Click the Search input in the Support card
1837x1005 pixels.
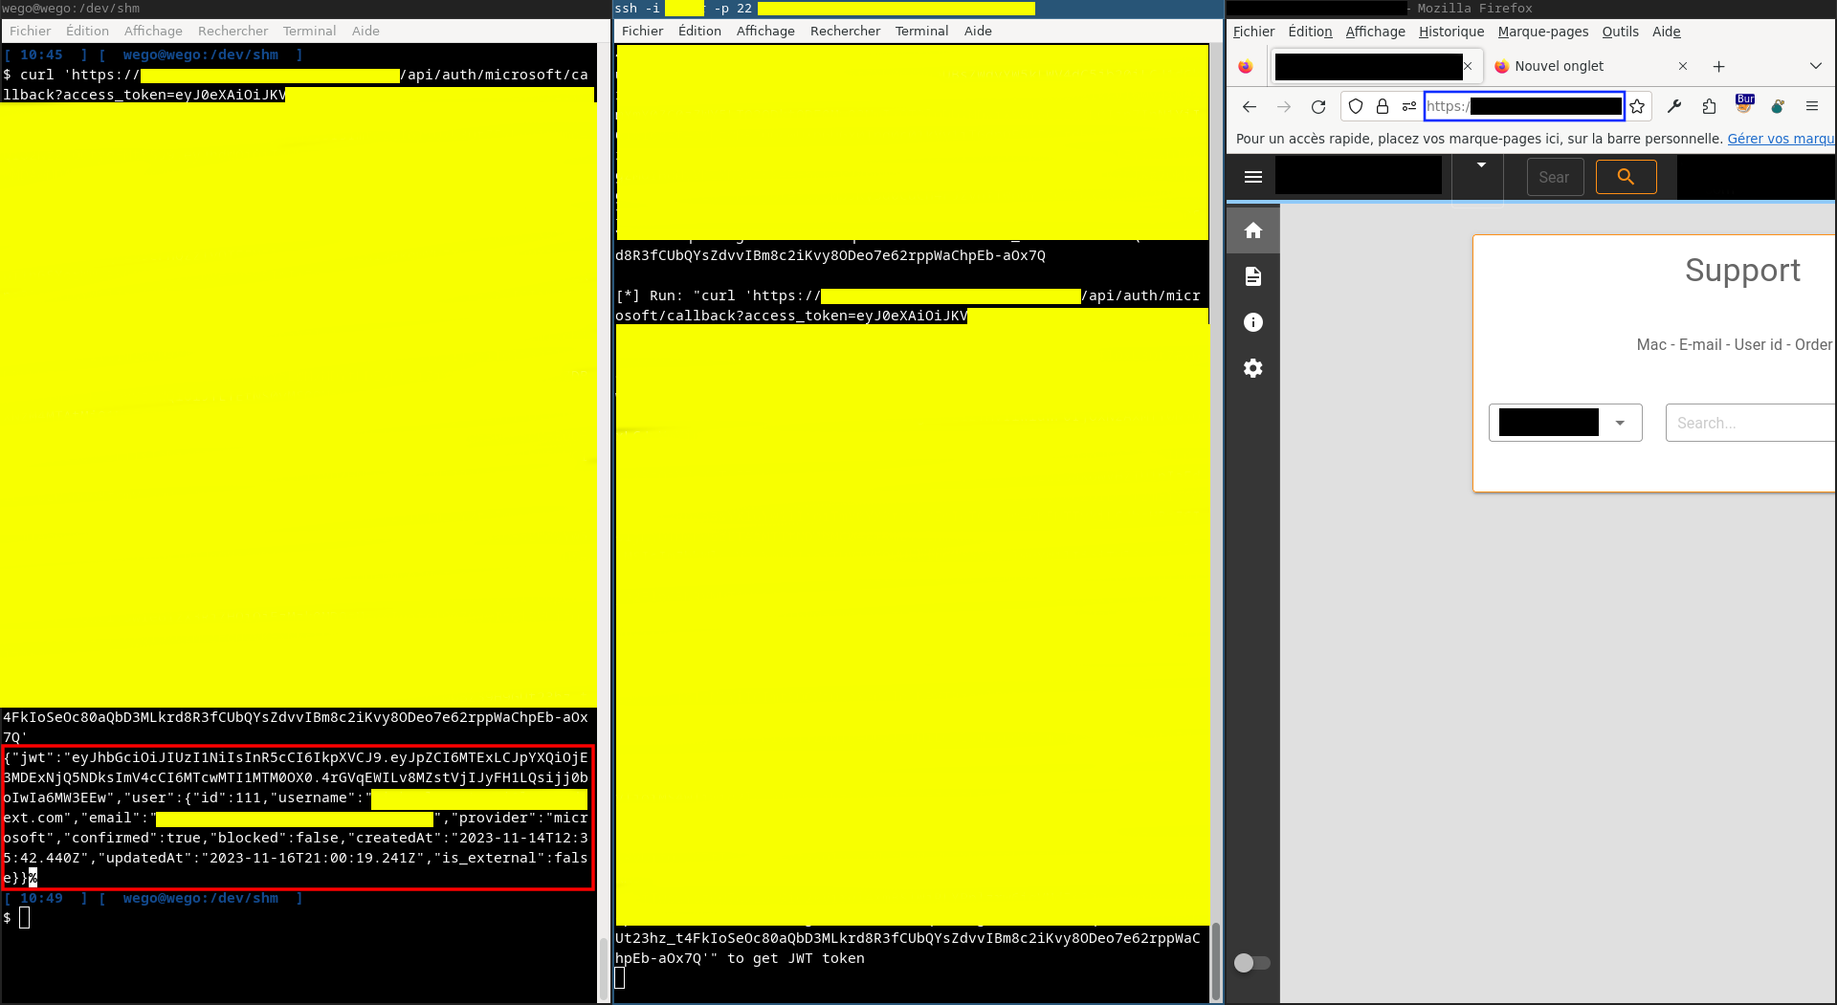click(1751, 423)
